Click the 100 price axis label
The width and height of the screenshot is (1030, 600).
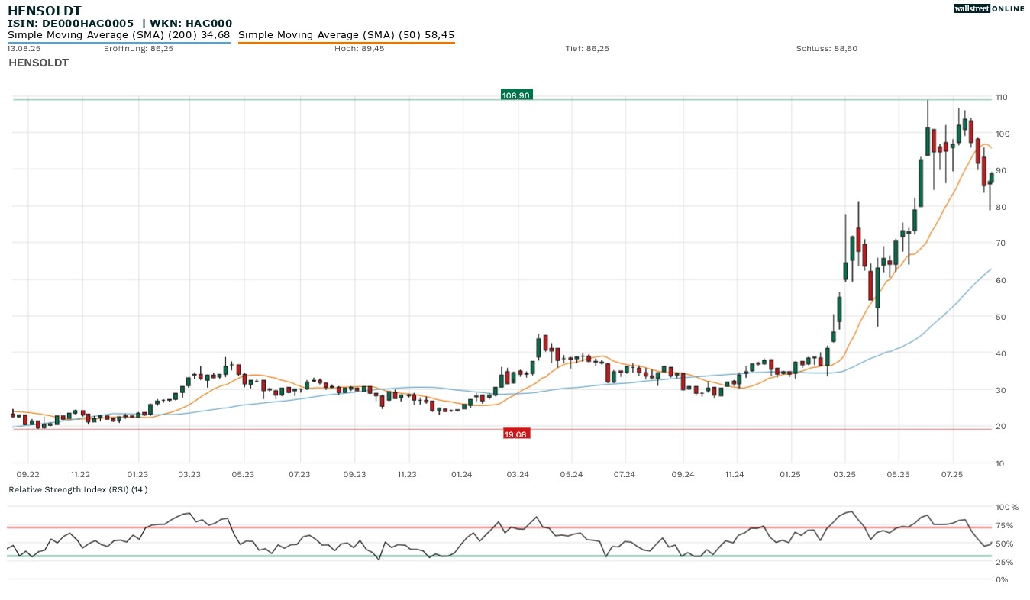pos(1001,134)
